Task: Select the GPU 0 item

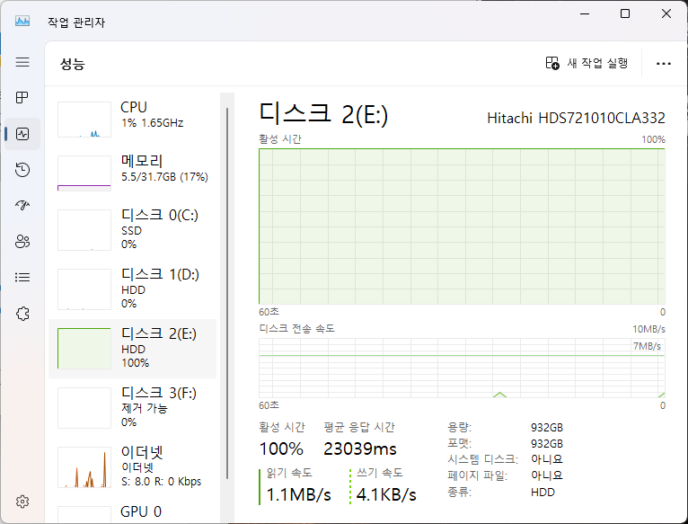Action: pyautogui.click(x=133, y=512)
